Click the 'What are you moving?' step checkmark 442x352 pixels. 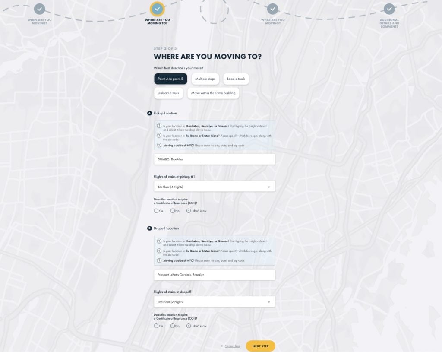272,9
